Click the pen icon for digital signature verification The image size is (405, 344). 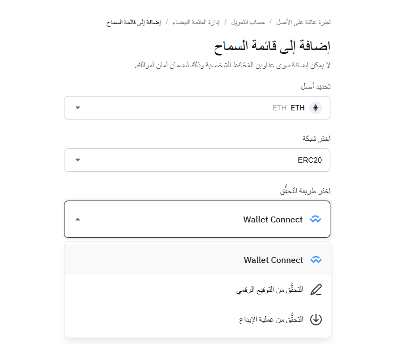coord(316,290)
